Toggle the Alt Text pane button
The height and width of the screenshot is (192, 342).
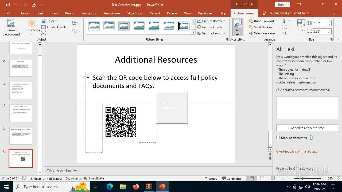click(x=238, y=27)
